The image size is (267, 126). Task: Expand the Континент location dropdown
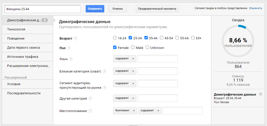125,111
